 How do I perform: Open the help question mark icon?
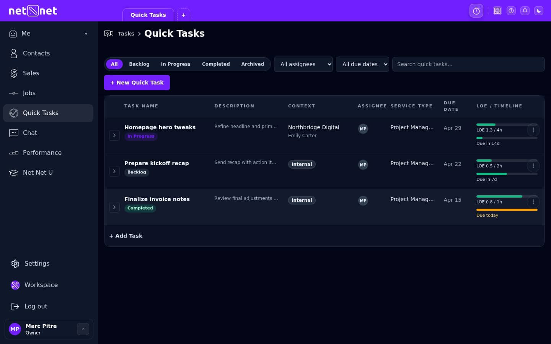click(x=511, y=11)
